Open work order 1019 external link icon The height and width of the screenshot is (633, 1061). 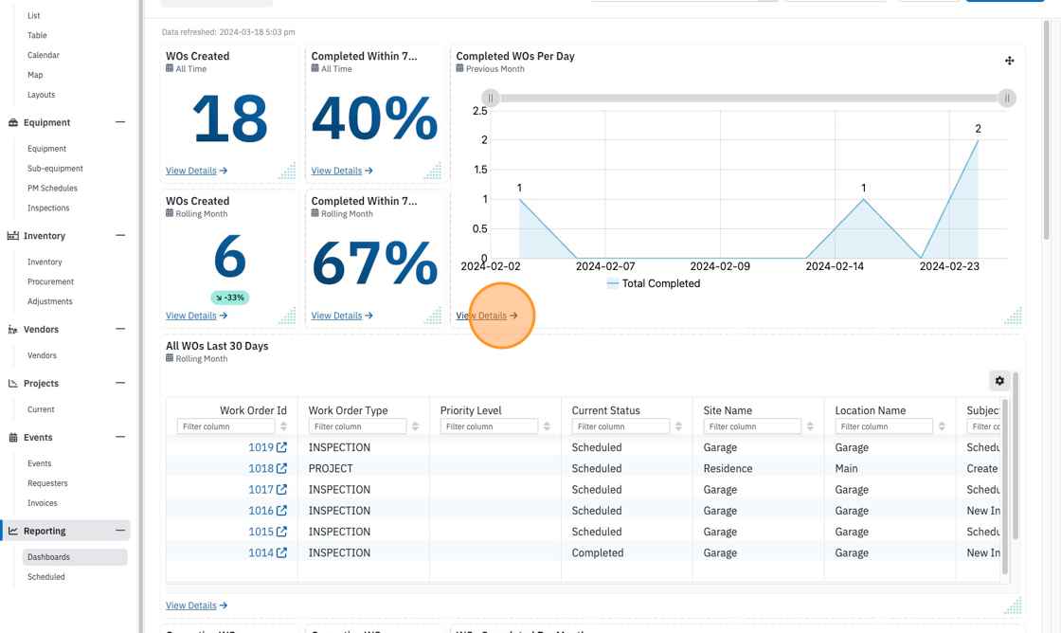point(281,447)
